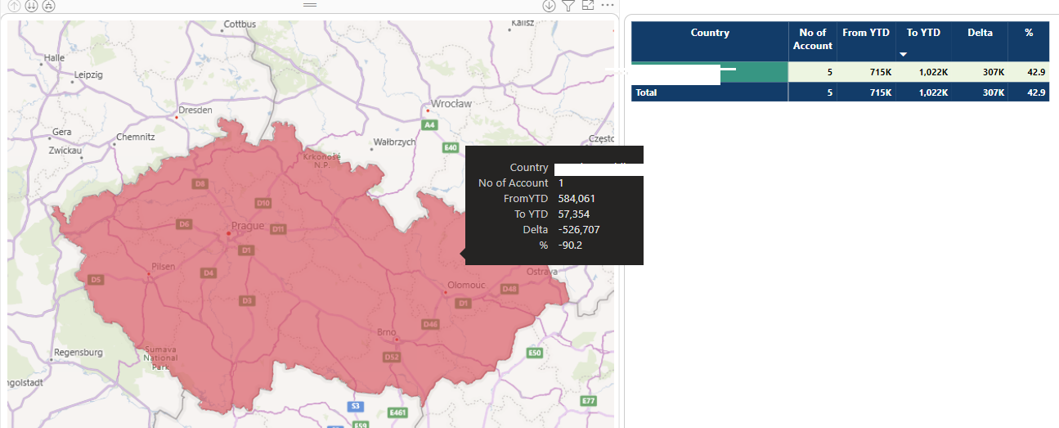Click the E40 road badge
This screenshot has height=428, width=1059.
(x=451, y=147)
